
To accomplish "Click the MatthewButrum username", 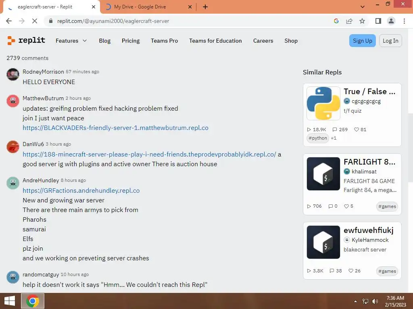I will click(x=43, y=98).
